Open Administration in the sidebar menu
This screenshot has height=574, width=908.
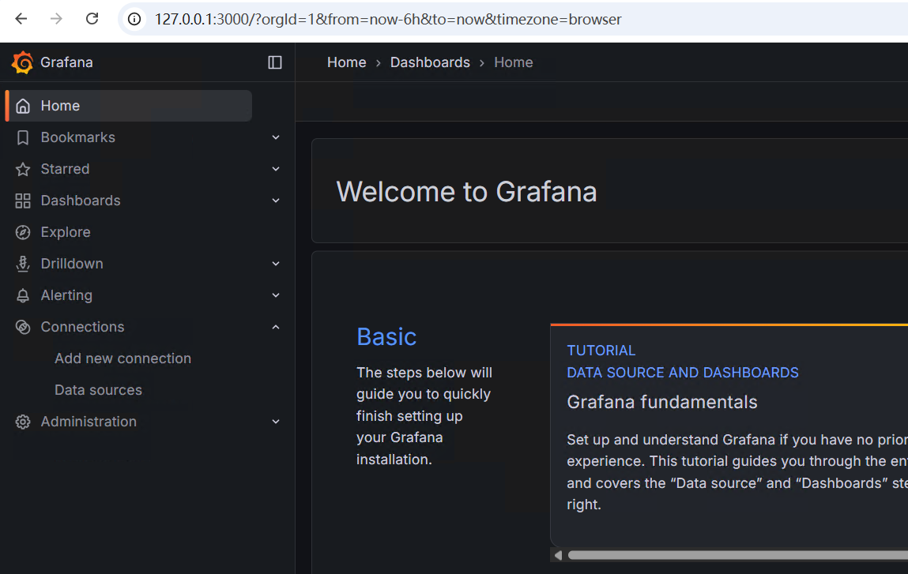(89, 422)
